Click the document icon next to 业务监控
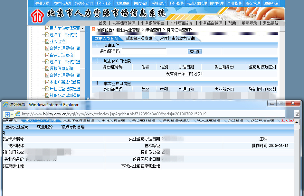The height and width of the screenshot is (196, 304). (47, 41)
